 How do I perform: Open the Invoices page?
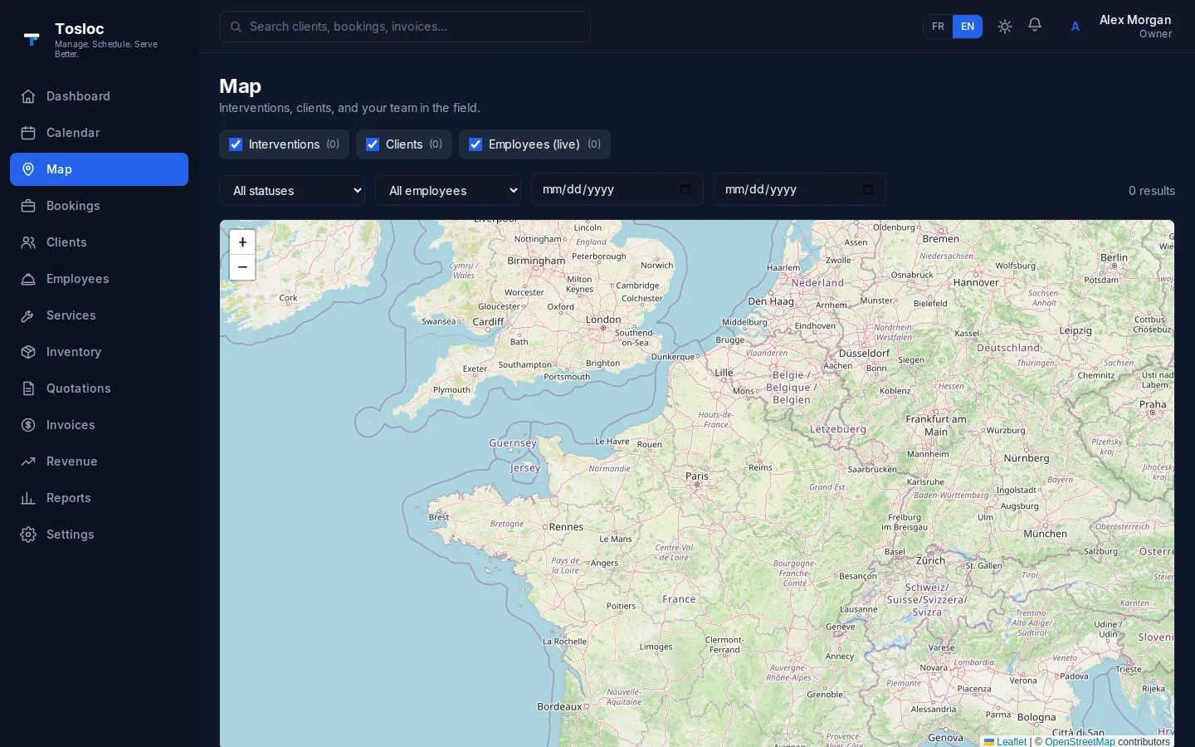[x=99, y=425]
